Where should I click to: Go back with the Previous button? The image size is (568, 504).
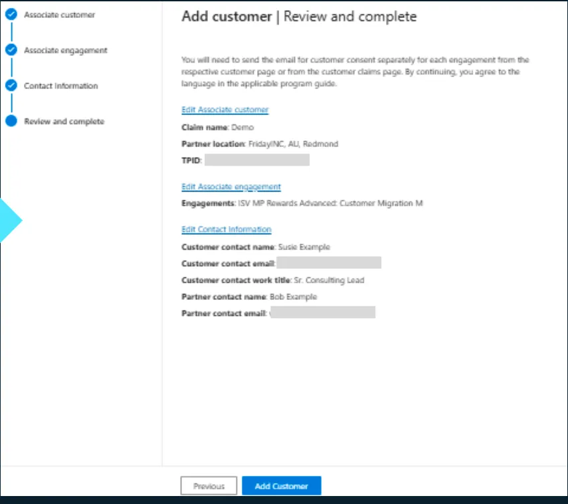pyautogui.click(x=209, y=486)
